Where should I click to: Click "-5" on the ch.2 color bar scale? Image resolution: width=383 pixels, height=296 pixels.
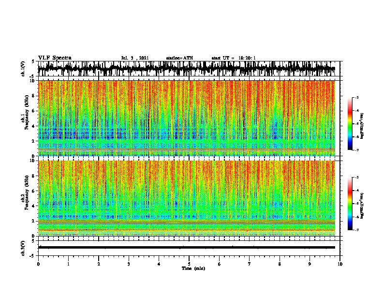coord(356,204)
